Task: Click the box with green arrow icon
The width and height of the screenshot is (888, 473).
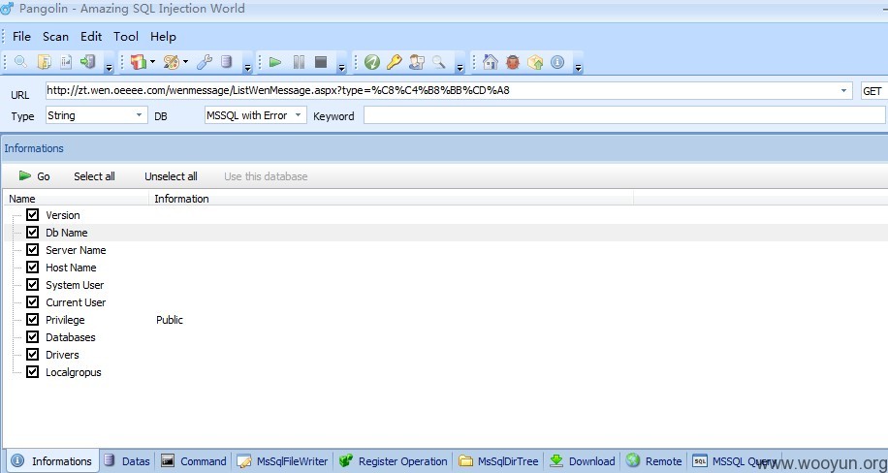Action: click(535, 62)
